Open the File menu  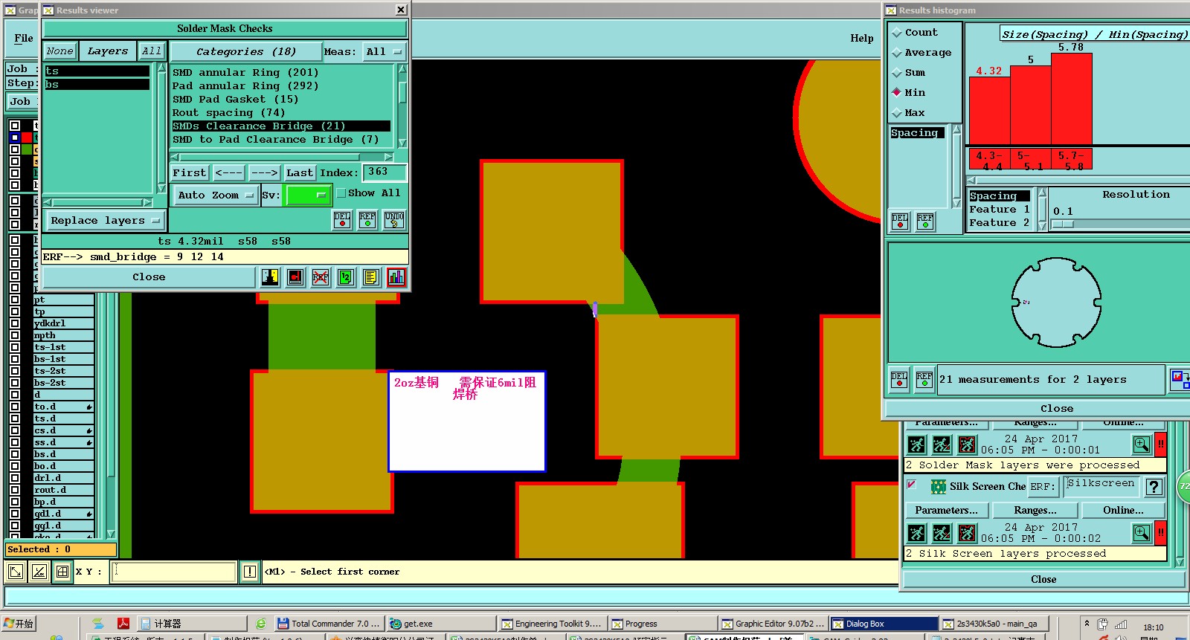(24, 39)
